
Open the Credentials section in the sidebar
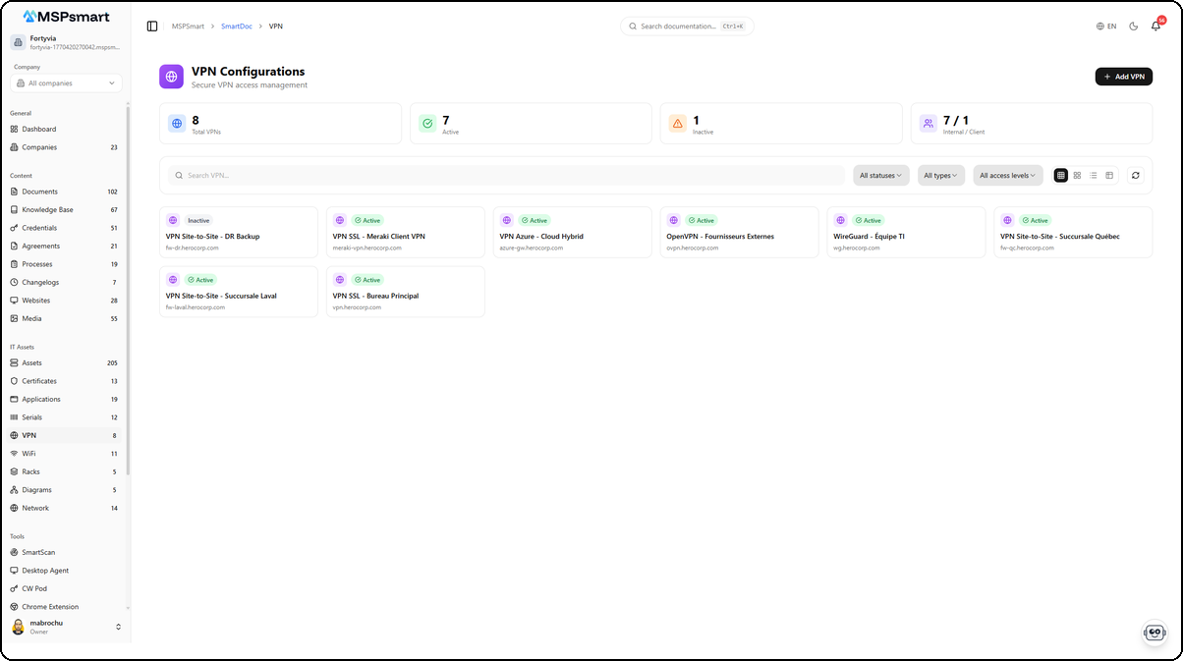[x=40, y=227]
